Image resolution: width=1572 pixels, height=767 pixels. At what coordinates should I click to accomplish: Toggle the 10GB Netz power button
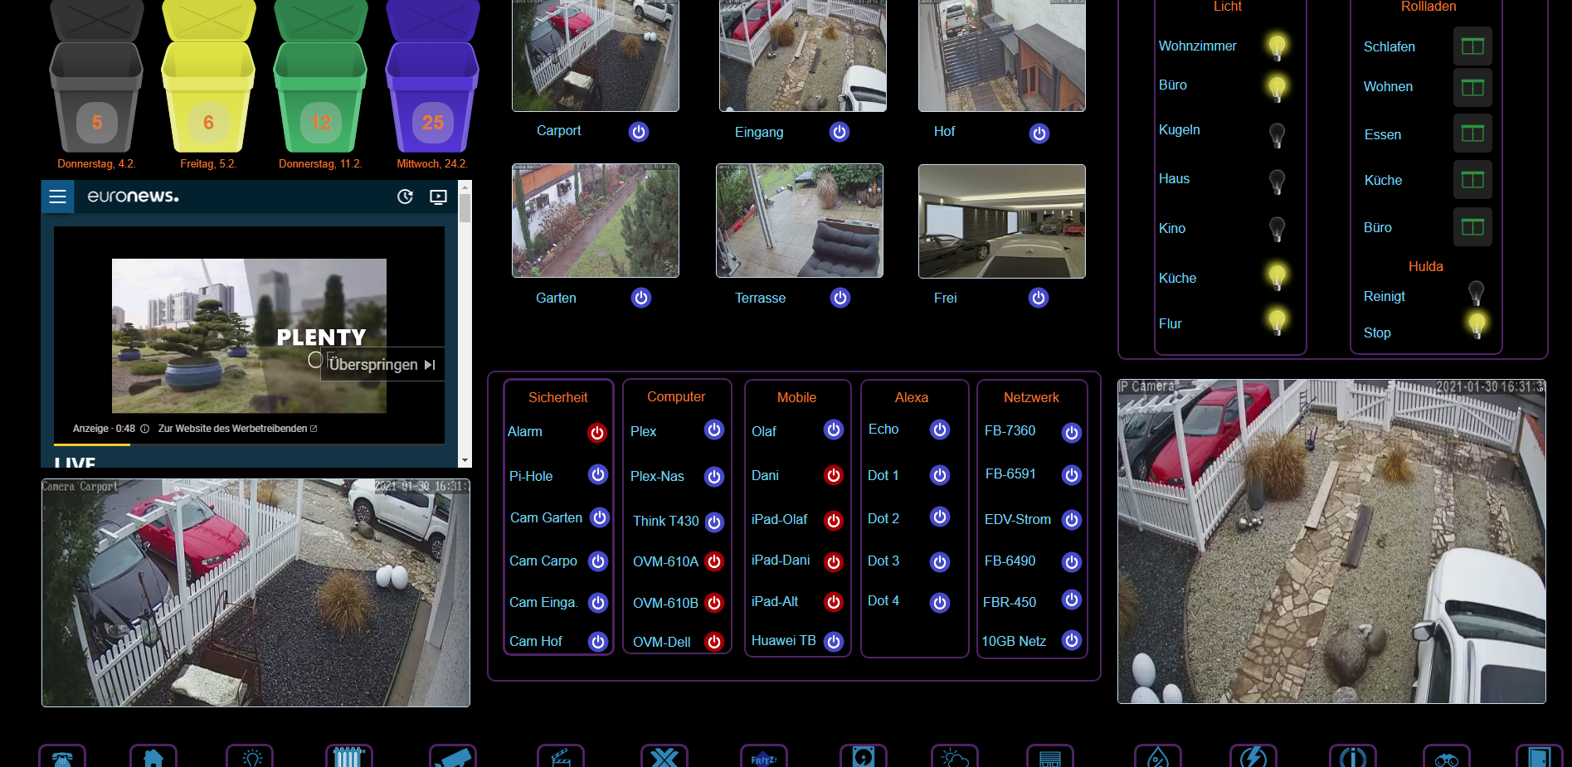click(1072, 640)
